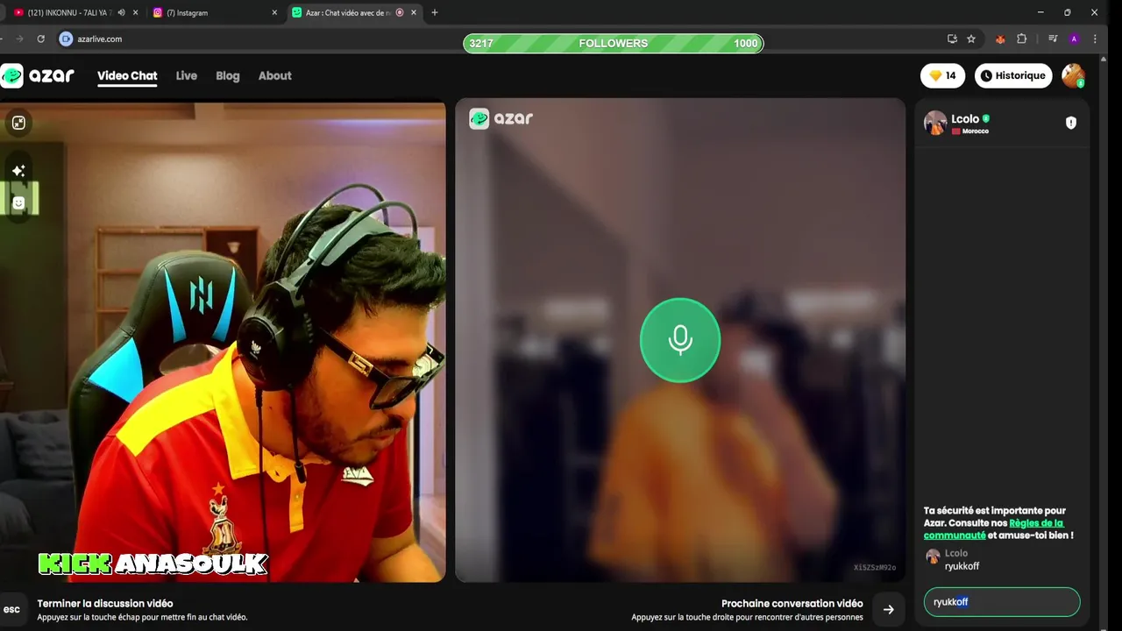Open the sparkle effects tool
This screenshot has width=1122, height=631.
[18, 171]
